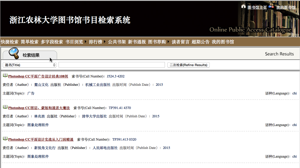Select the 检索结果 tab
Viewport: 300px width, 168px height.
[31, 55]
